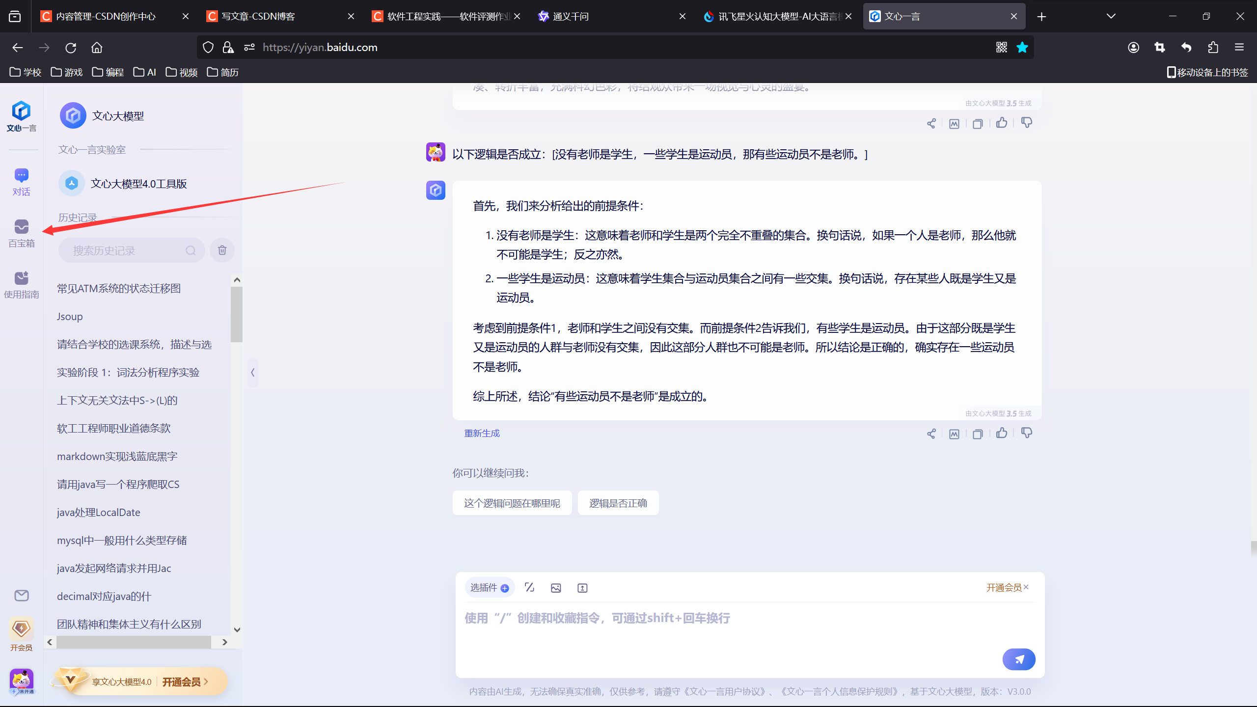
Task: Toggle the bookmark star in address bar
Action: (1022, 47)
